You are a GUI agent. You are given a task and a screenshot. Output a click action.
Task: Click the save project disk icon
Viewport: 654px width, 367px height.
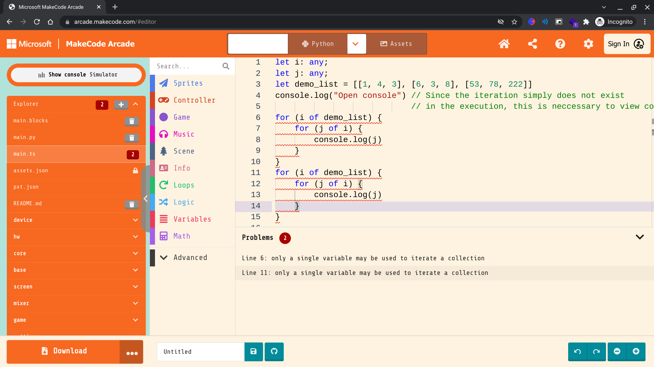(253, 351)
